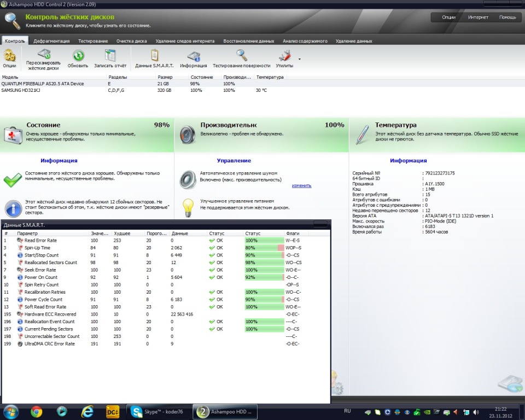Open the Утилиты tools icon
This screenshot has width=525, height=420.
click(x=284, y=56)
